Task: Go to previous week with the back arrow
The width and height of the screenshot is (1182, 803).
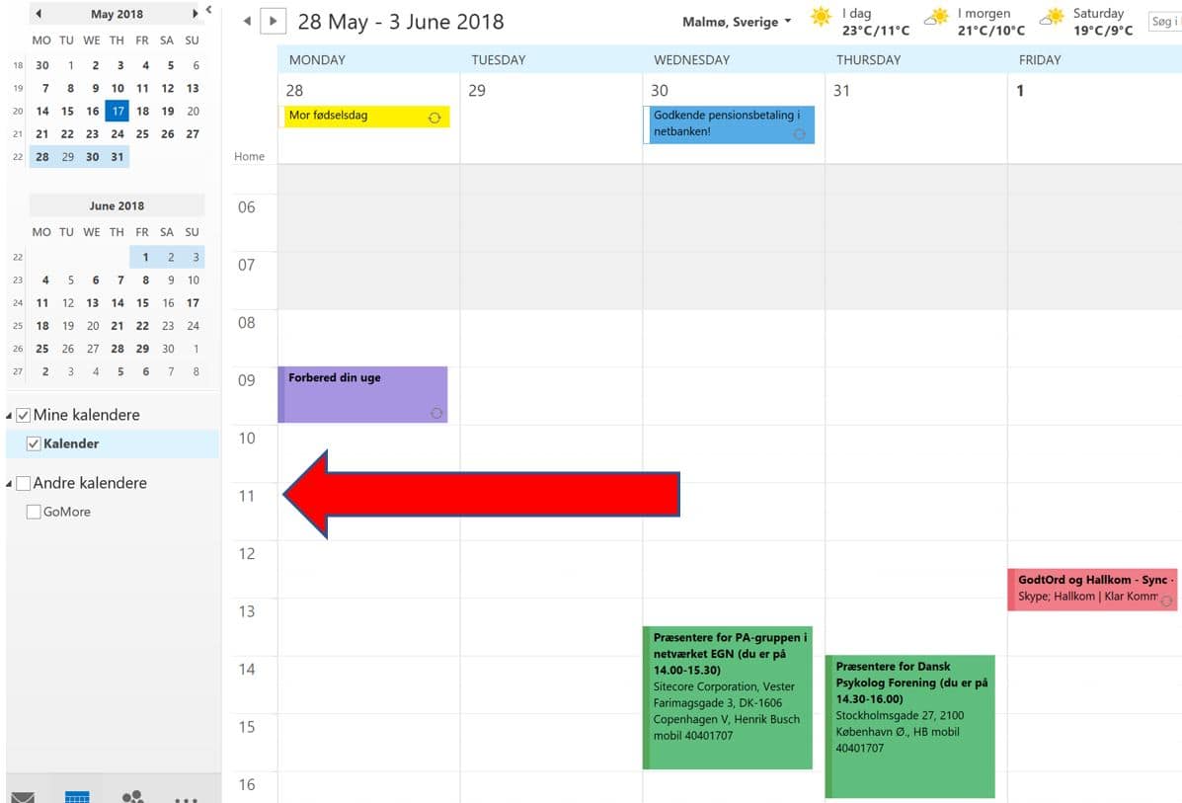Action: pyautogui.click(x=246, y=21)
